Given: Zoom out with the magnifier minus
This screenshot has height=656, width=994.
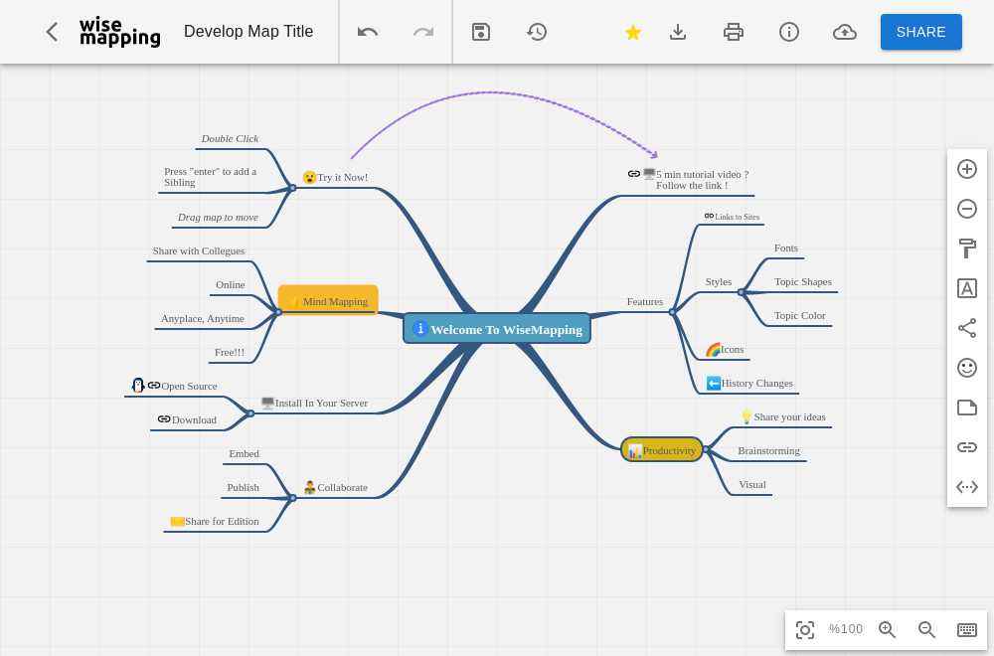Looking at the screenshot, I should [x=926, y=629].
